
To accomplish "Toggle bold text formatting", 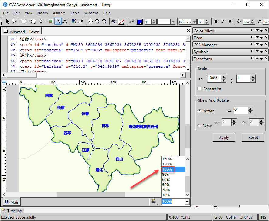I will tap(216, 22).
